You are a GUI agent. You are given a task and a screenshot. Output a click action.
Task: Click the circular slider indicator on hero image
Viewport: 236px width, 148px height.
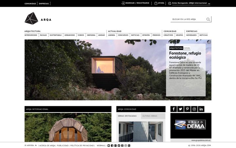point(209,42)
